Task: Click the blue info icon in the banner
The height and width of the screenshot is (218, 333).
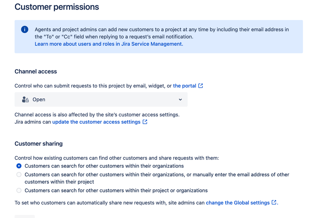Action: click(24, 29)
